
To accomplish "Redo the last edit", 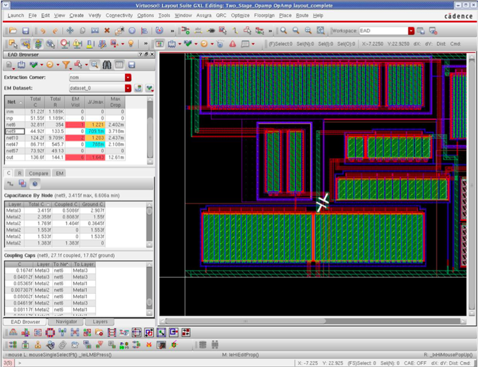I will (x=55, y=31).
